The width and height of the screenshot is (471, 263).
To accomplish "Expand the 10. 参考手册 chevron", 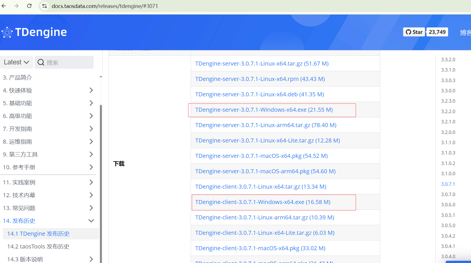I will (x=91, y=167).
